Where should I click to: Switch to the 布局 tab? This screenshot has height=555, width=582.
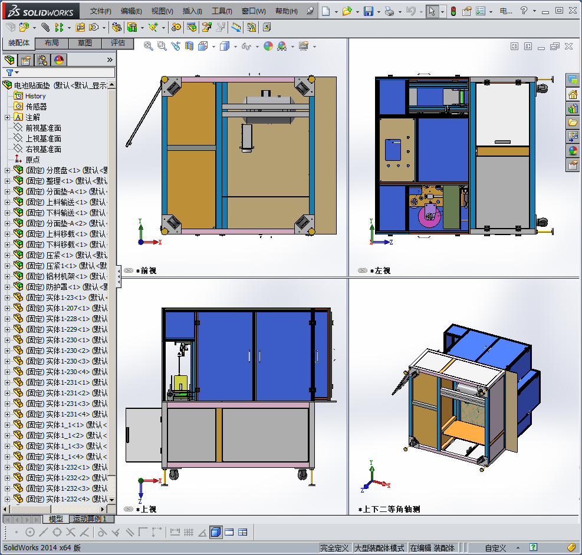coord(51,43)
